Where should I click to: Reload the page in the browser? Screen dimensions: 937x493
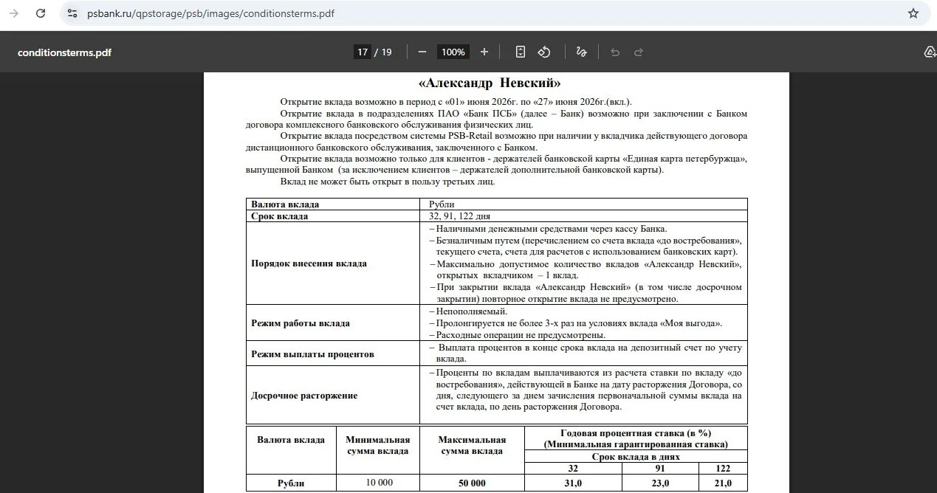(41, 13)
